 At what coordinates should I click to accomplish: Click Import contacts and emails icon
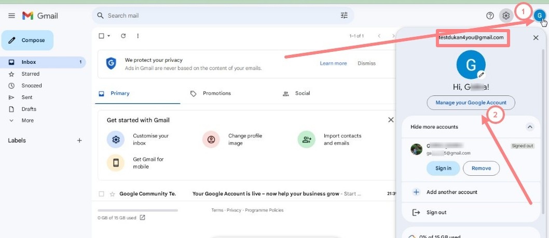306,139
